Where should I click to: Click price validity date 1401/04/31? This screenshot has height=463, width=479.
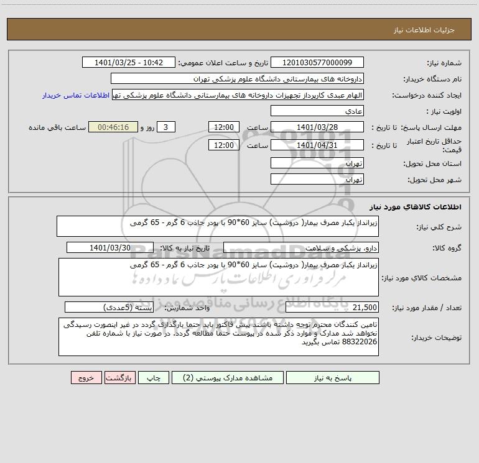(317, 145)
